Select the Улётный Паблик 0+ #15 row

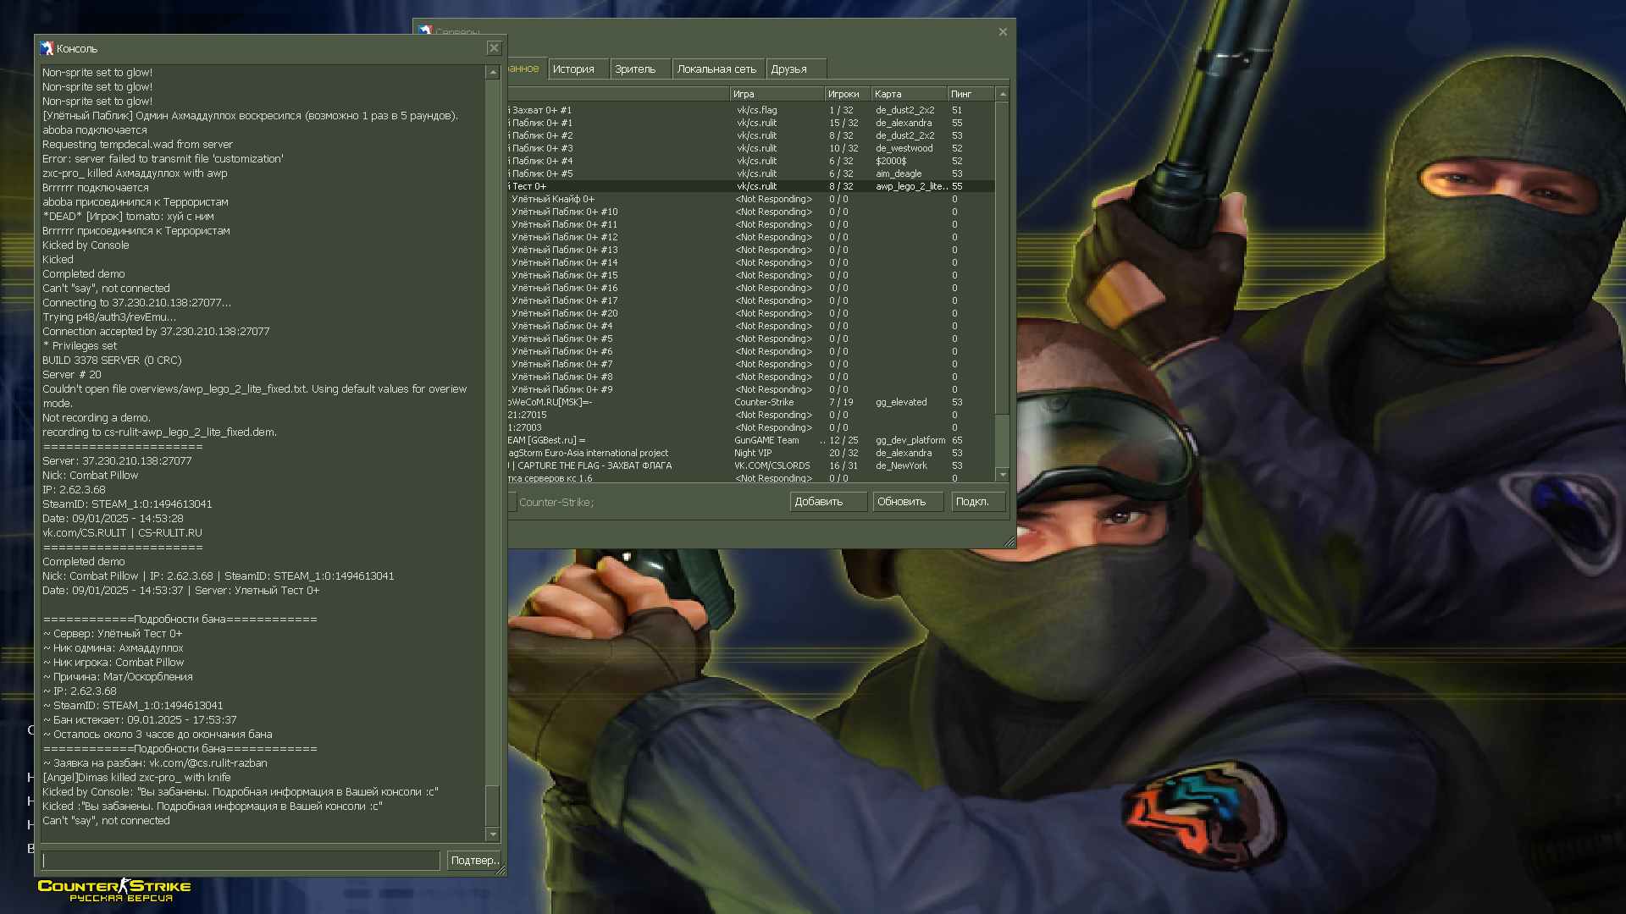pyautogui.click(x=751, y=275)
